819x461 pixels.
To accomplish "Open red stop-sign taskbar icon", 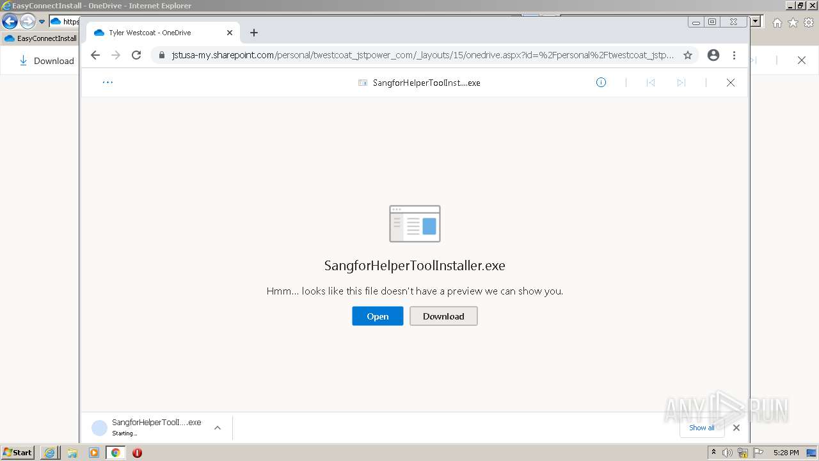I will [137, 453].
